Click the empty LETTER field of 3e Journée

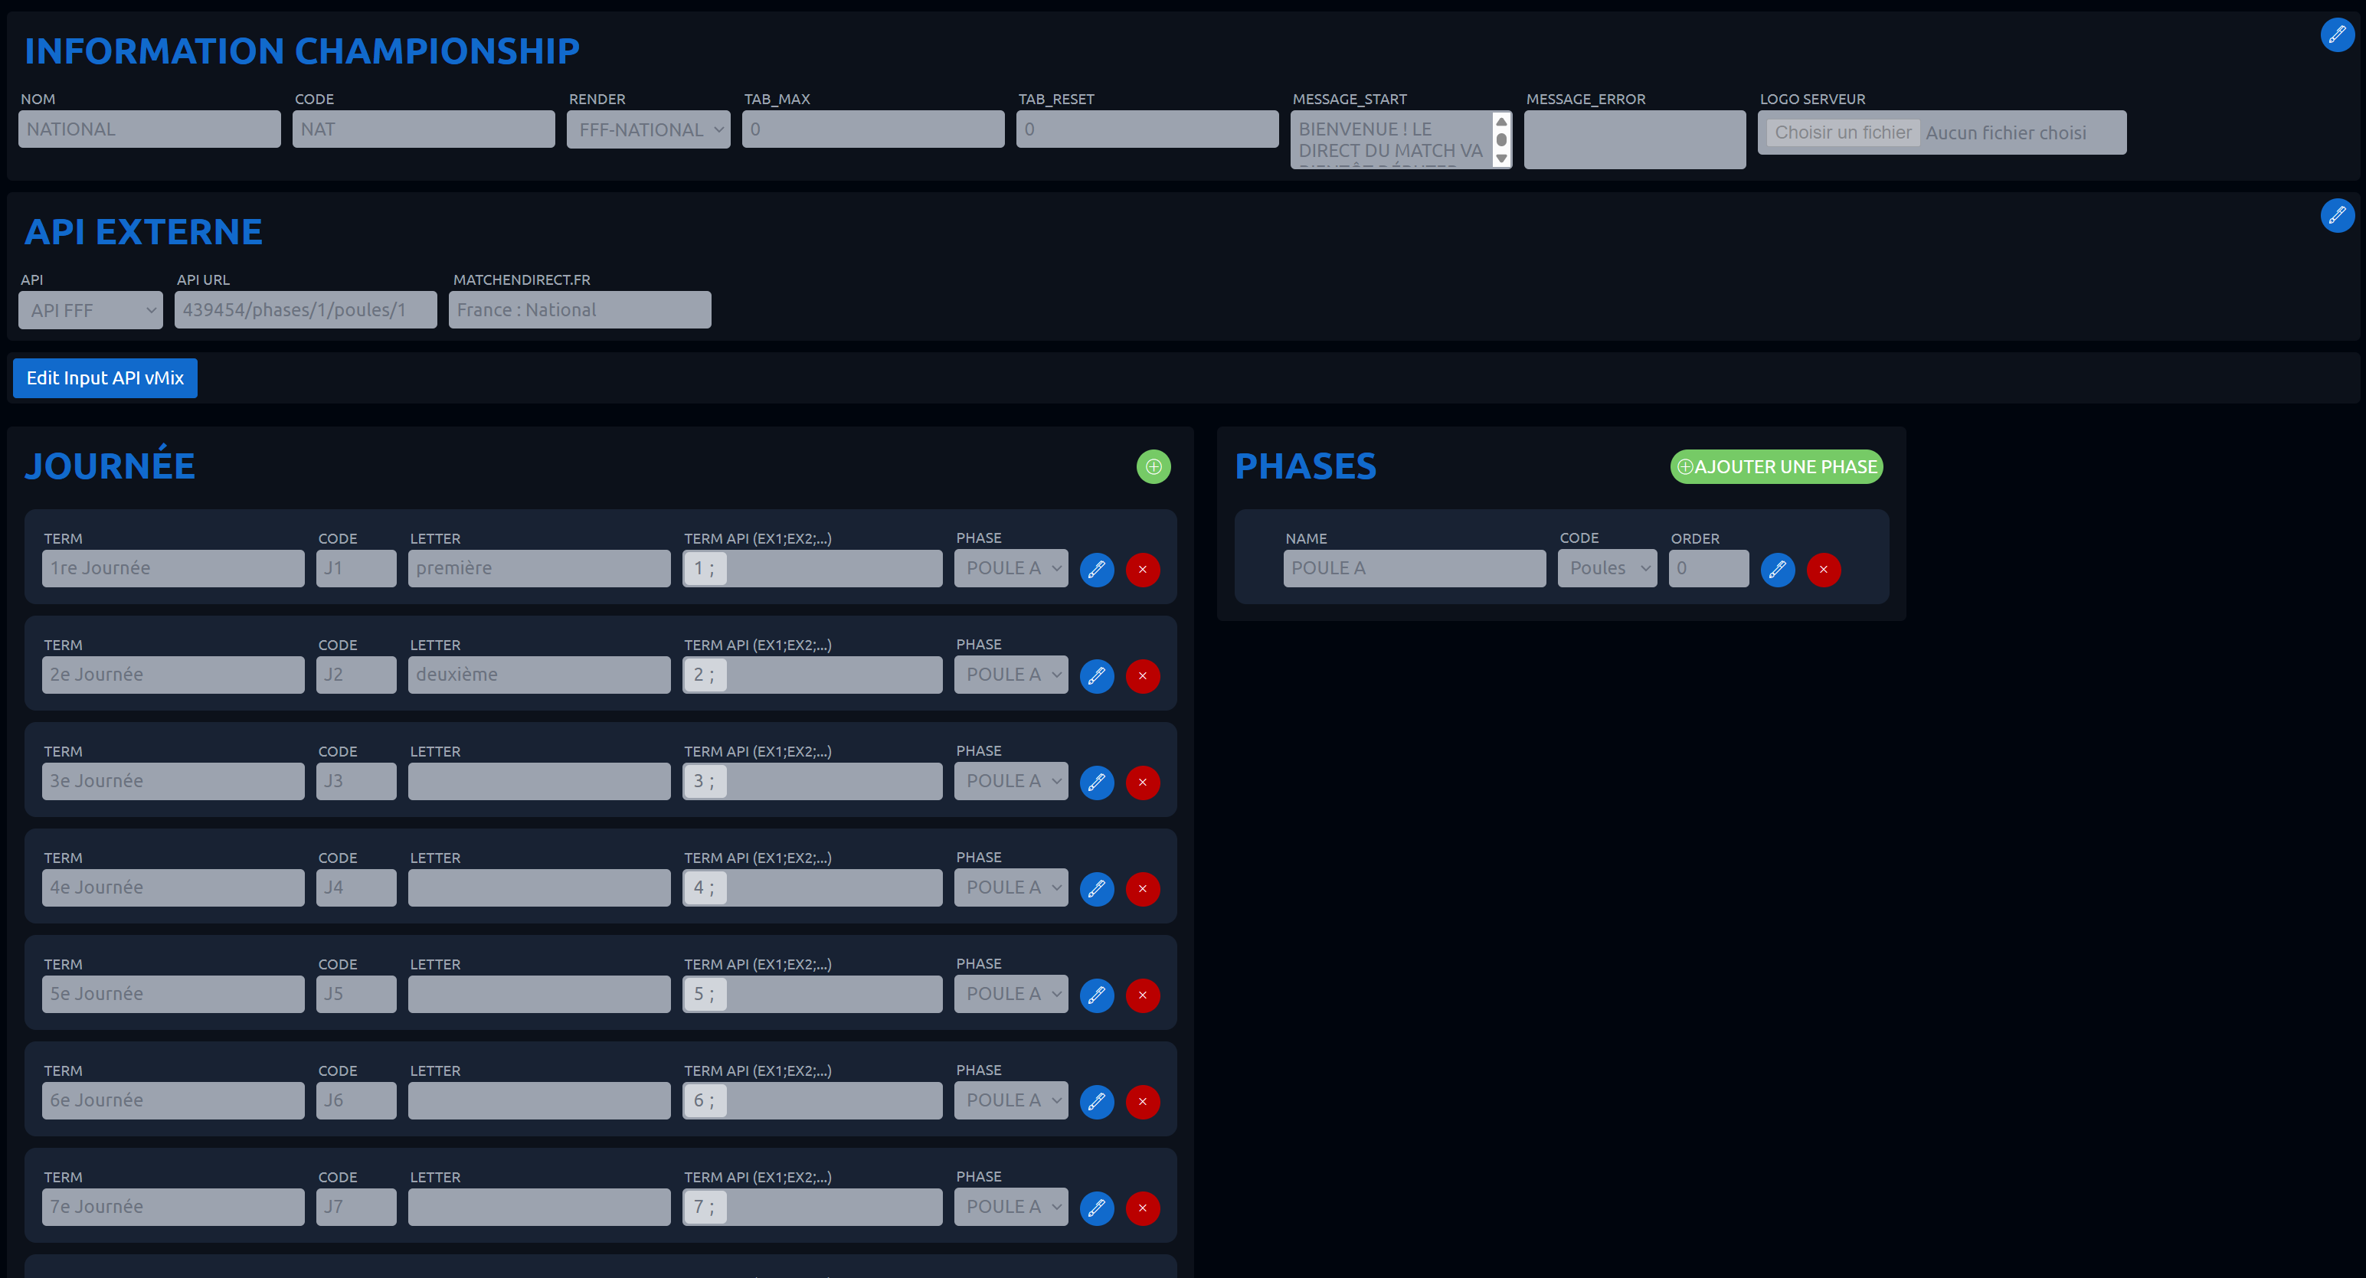coord(539,781)
